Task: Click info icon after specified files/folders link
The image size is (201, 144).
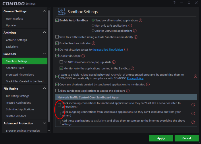Action: click(x=126, y=49)
